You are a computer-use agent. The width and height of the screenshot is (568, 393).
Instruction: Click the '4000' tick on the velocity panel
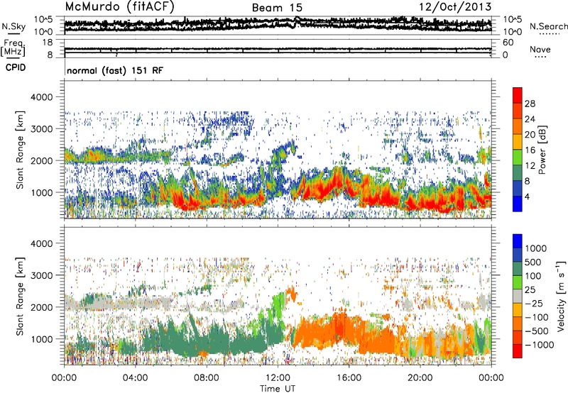[43, 243]
